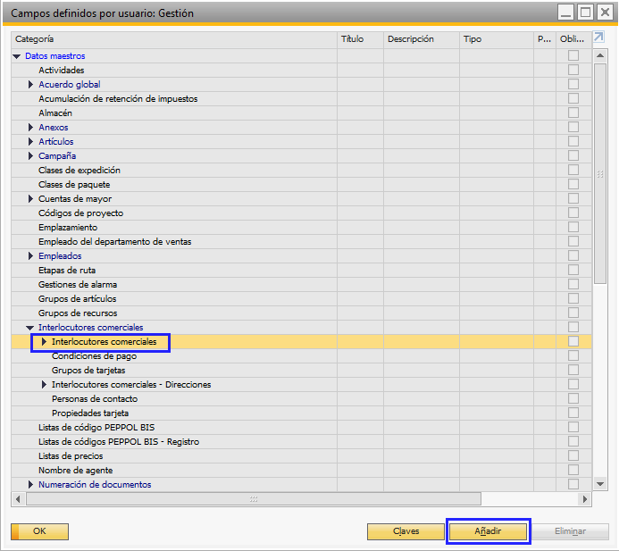This screenshot has width=619, height=551.
Task: Expand the Artículos node
Action: pyautogui.click(x=30, y=141)
